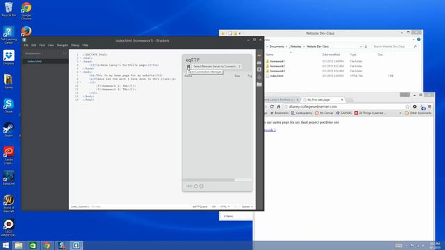Collapse body tag fold arrow on line 7

coord(81,72)
